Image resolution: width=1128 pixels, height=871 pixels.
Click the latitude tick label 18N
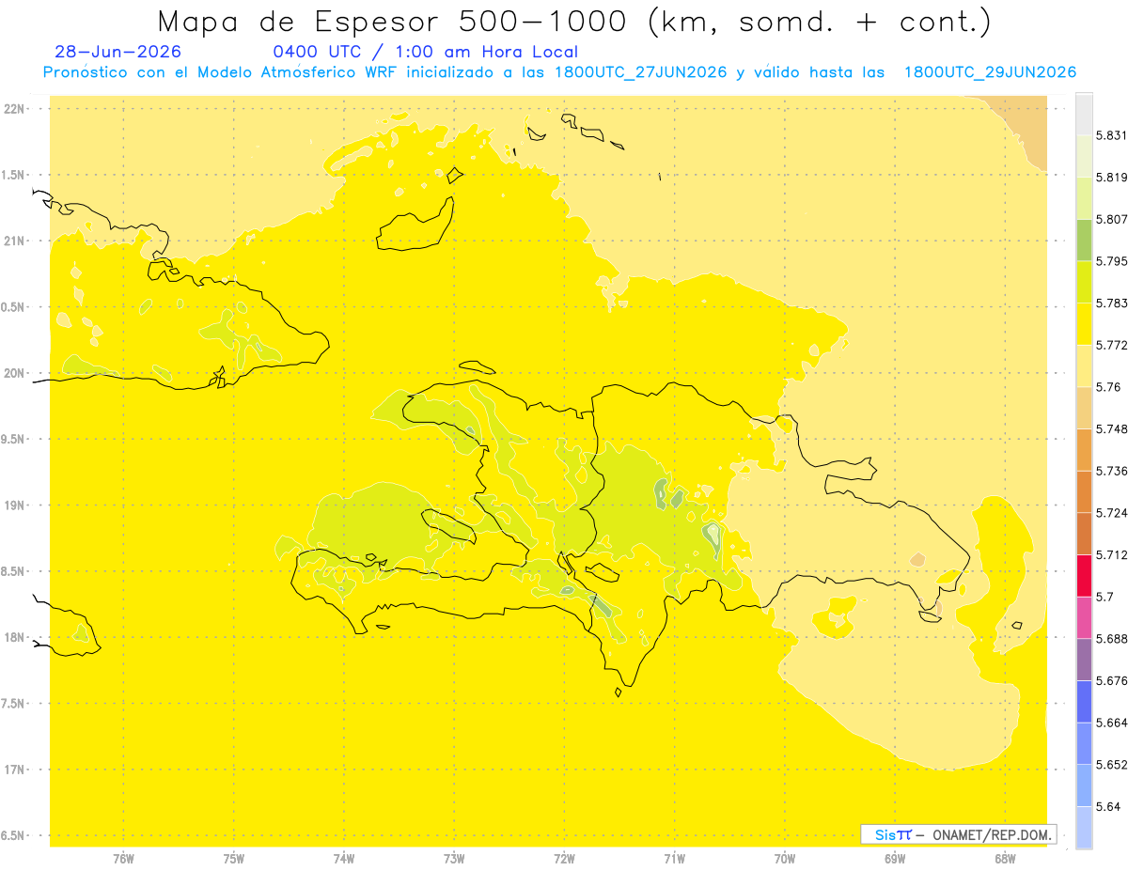pos(14,638)
